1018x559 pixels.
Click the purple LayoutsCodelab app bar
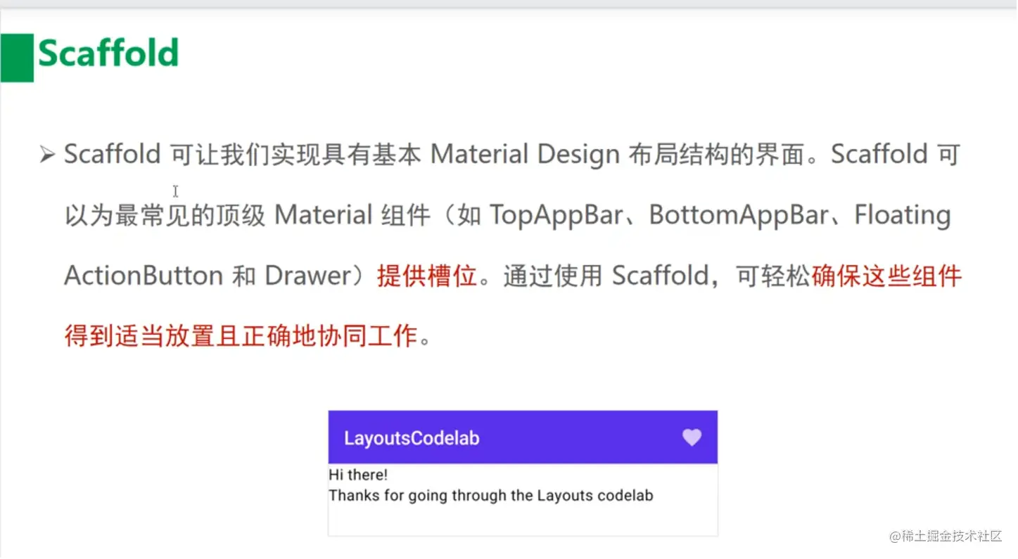point(522,437)
